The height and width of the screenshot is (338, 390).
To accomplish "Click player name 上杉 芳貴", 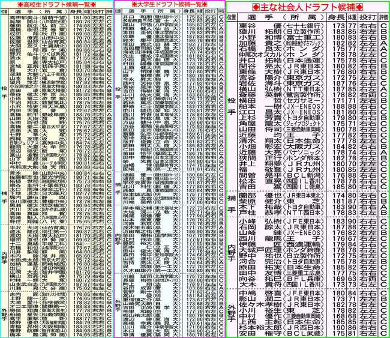I will pyautogui.click(x=260, y=118).
